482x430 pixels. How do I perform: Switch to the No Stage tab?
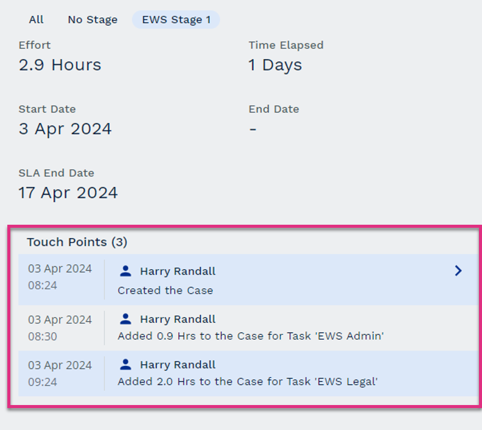click(x=93, y=19)
